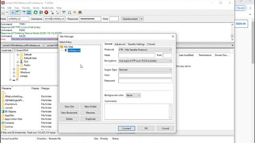
Task: Click the quickconnect Username field
Action: click(54, 19)
